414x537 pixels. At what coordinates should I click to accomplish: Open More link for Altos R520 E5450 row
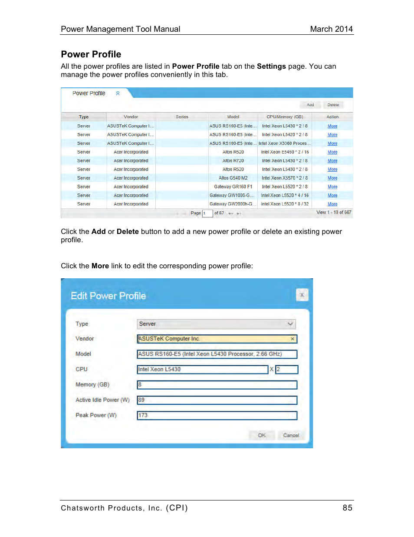(332, 152)
